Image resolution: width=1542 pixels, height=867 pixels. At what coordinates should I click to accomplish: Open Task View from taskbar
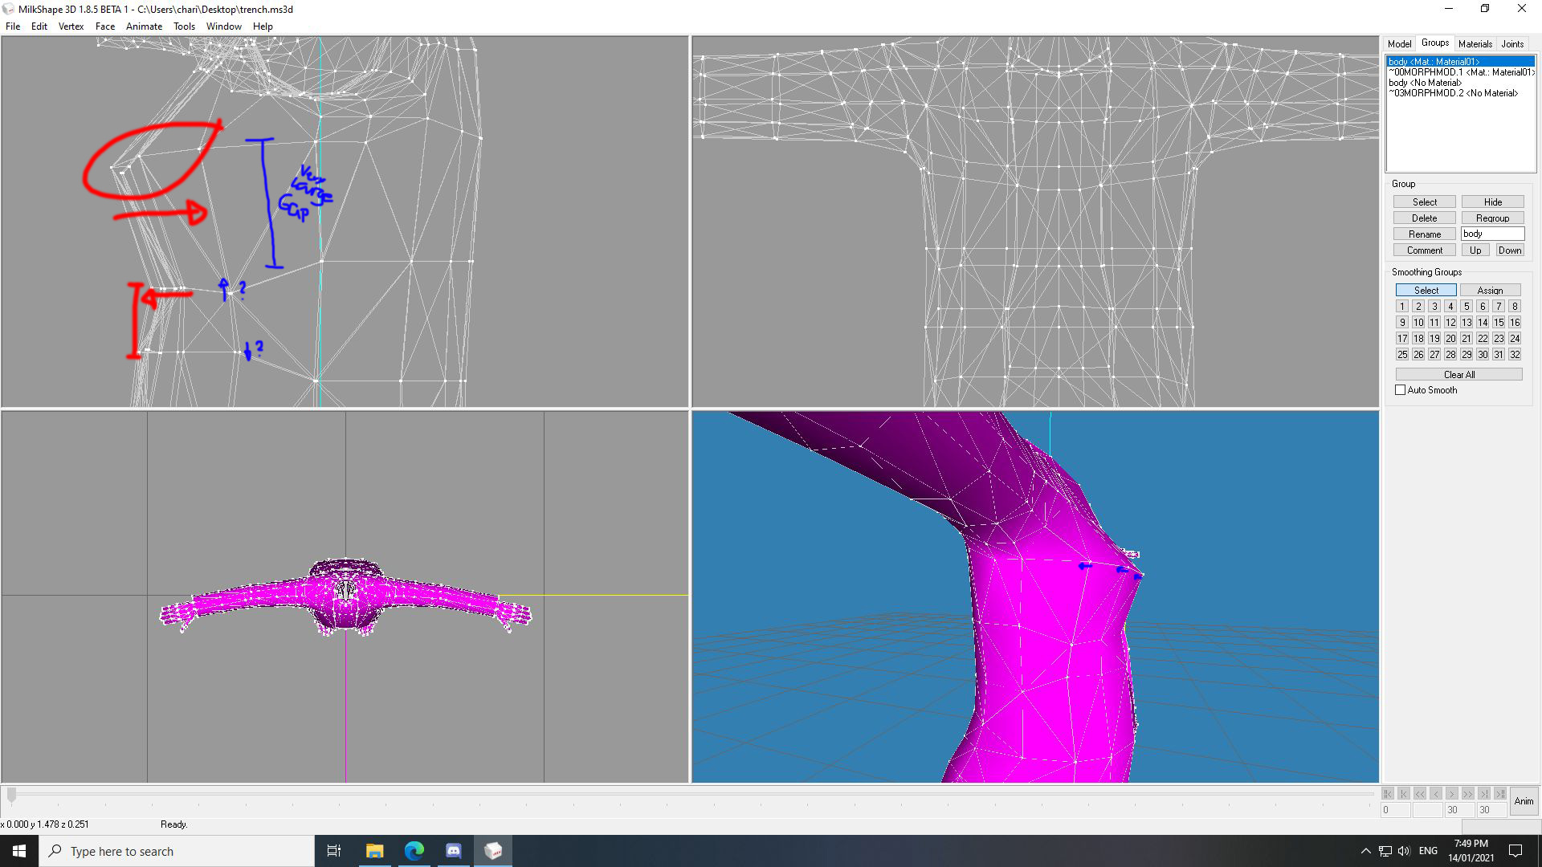(x=334, y=851)
